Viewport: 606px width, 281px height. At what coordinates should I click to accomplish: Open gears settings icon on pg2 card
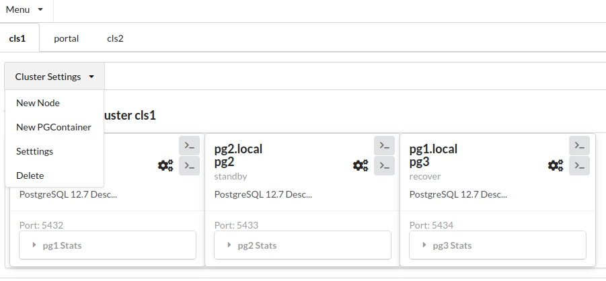361,166
